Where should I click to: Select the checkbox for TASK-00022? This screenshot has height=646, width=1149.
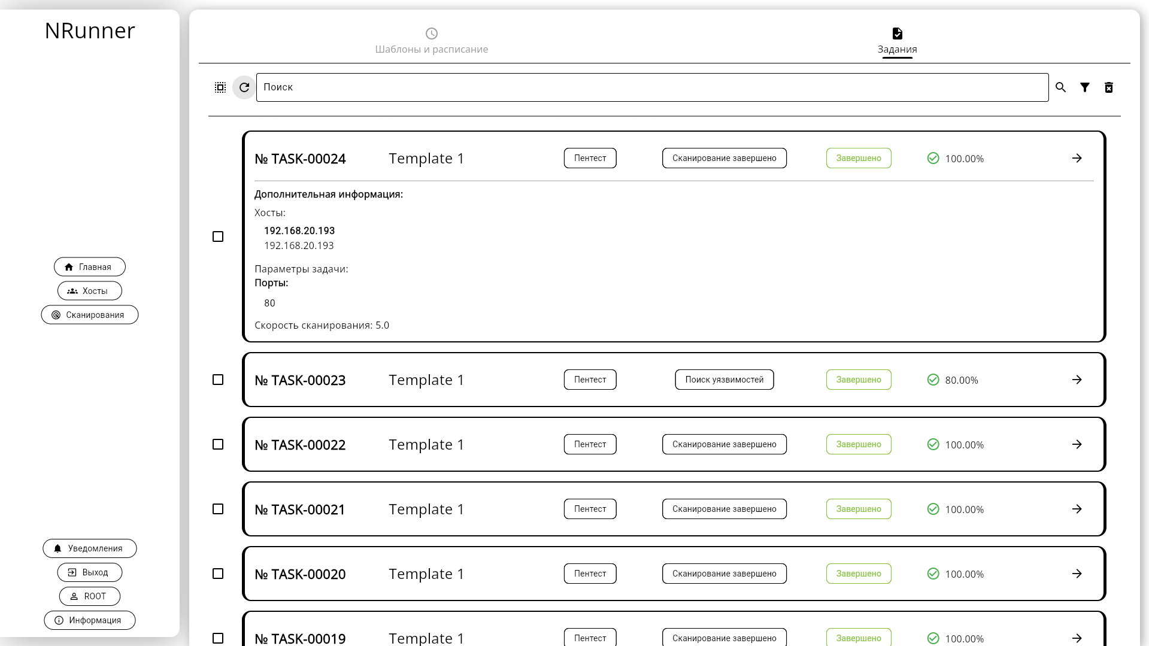pyautogui.click(x=218, y=444)
